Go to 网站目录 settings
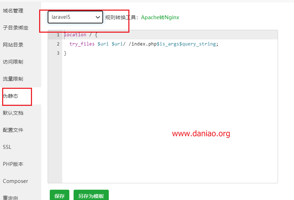Viewport: 294px width, 200px height. coord(13,45)
